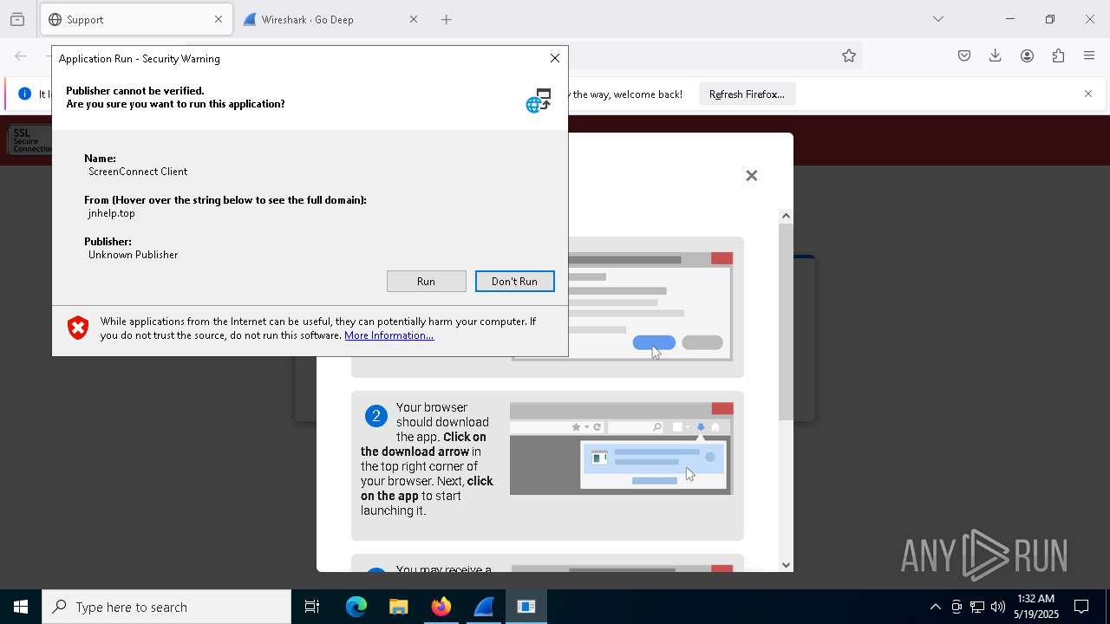Choose Don't Run in security warning
Screen dimensions: 1110x624
[514, 281]
